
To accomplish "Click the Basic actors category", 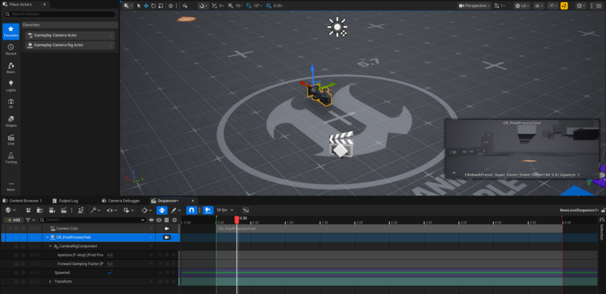I will point(11,68).
